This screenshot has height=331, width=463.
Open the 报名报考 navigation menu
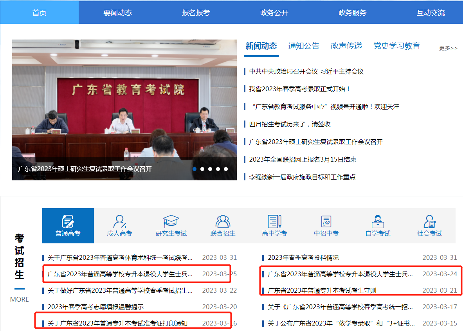196,12
